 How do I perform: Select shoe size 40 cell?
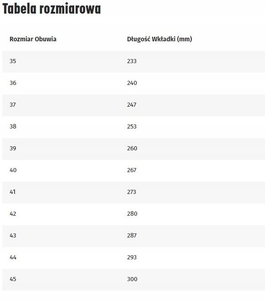click(x=13, y=170)
